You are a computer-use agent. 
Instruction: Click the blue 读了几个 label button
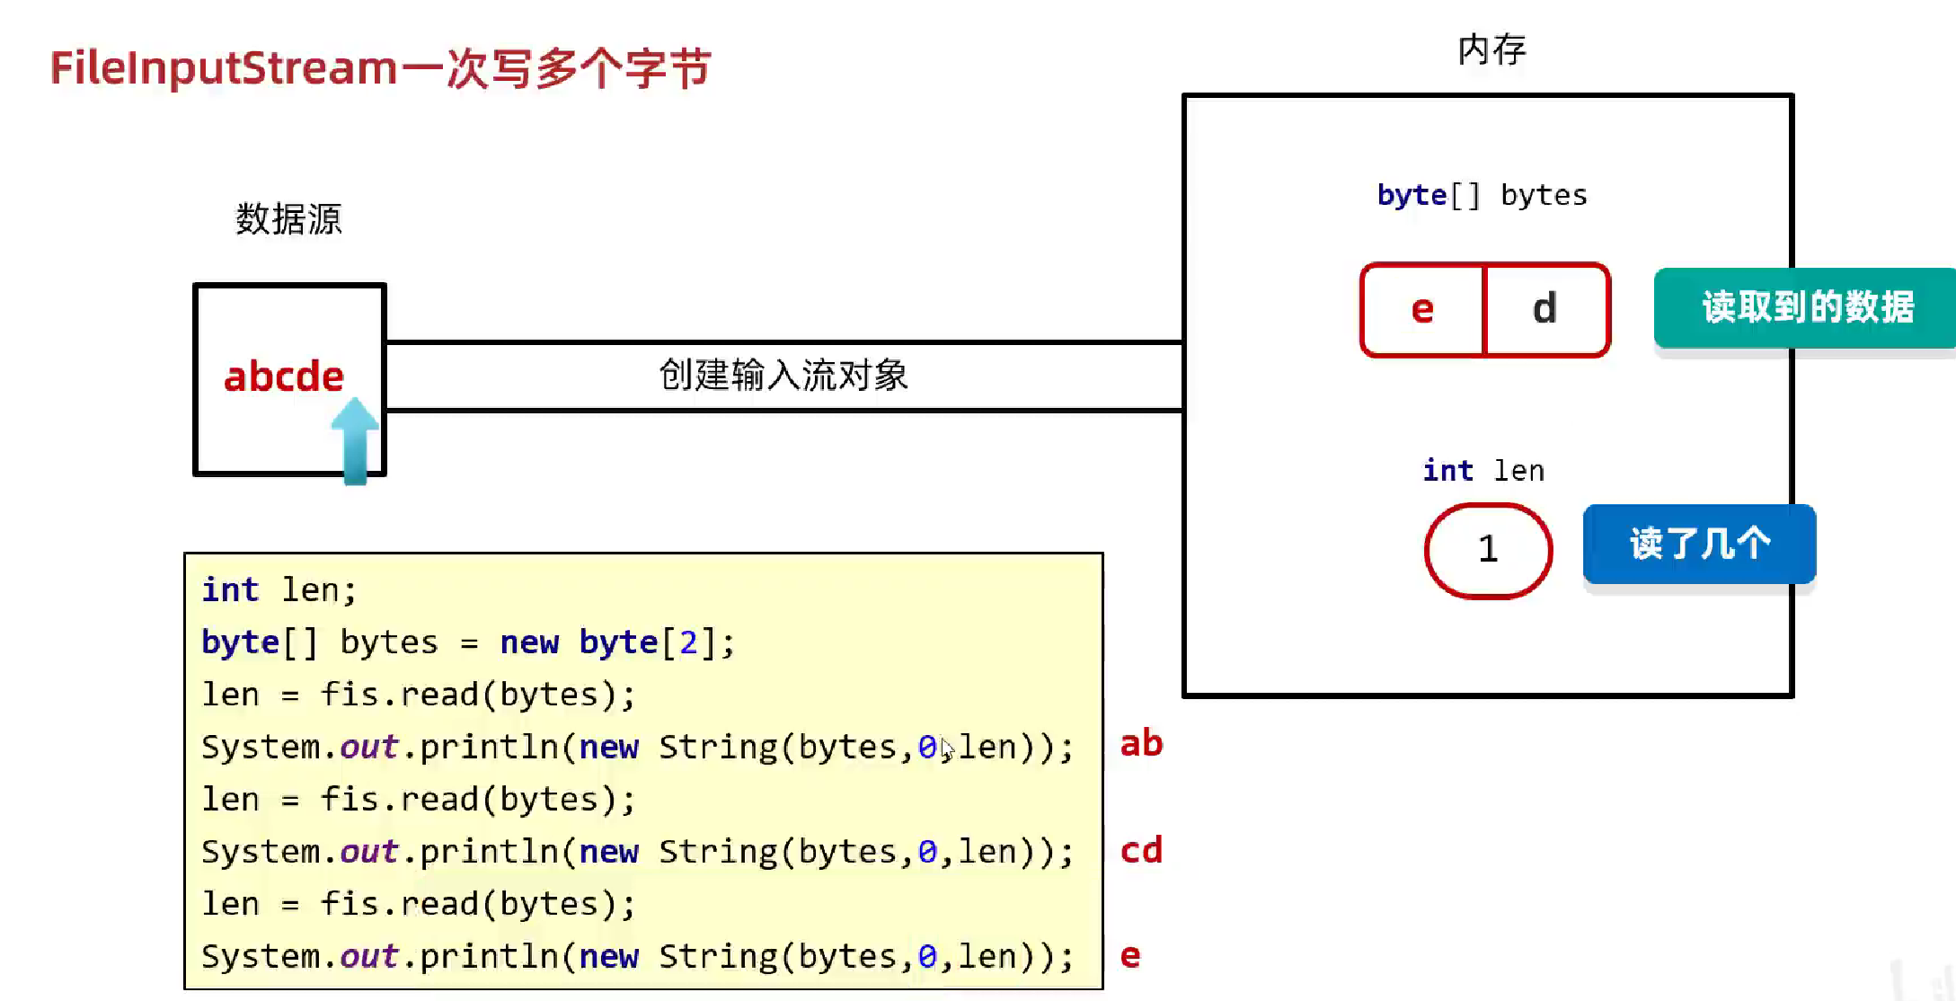1699,544
